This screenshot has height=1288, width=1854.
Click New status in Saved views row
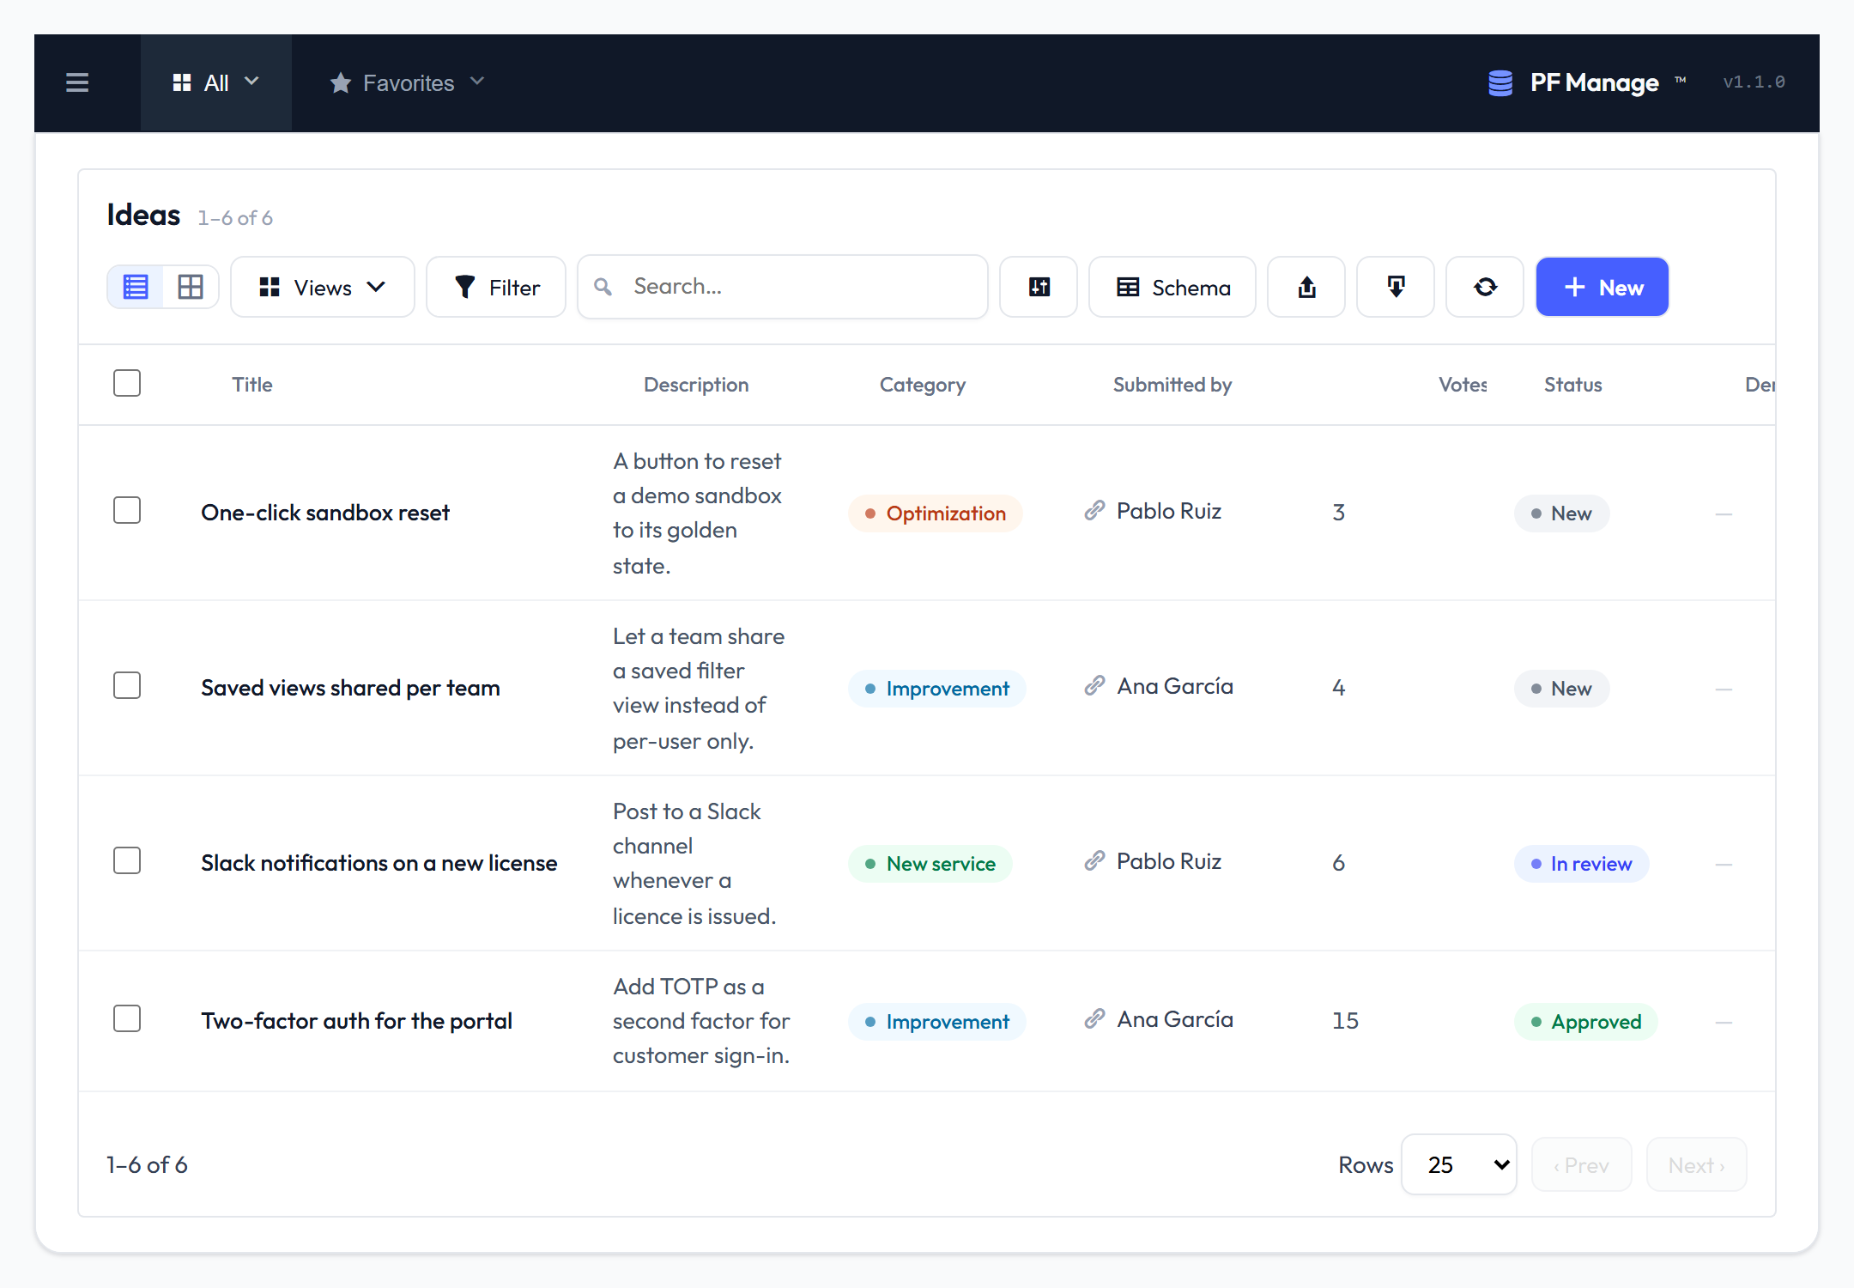1562,689
